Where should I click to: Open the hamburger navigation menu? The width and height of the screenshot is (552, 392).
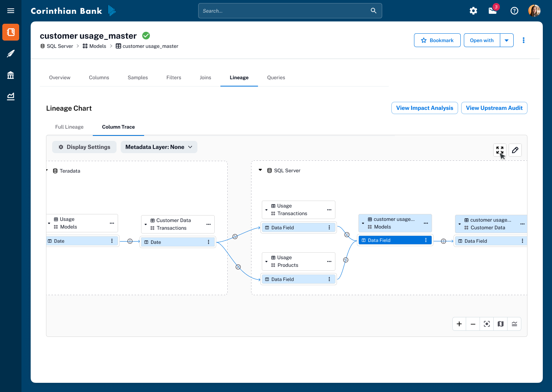11,11
